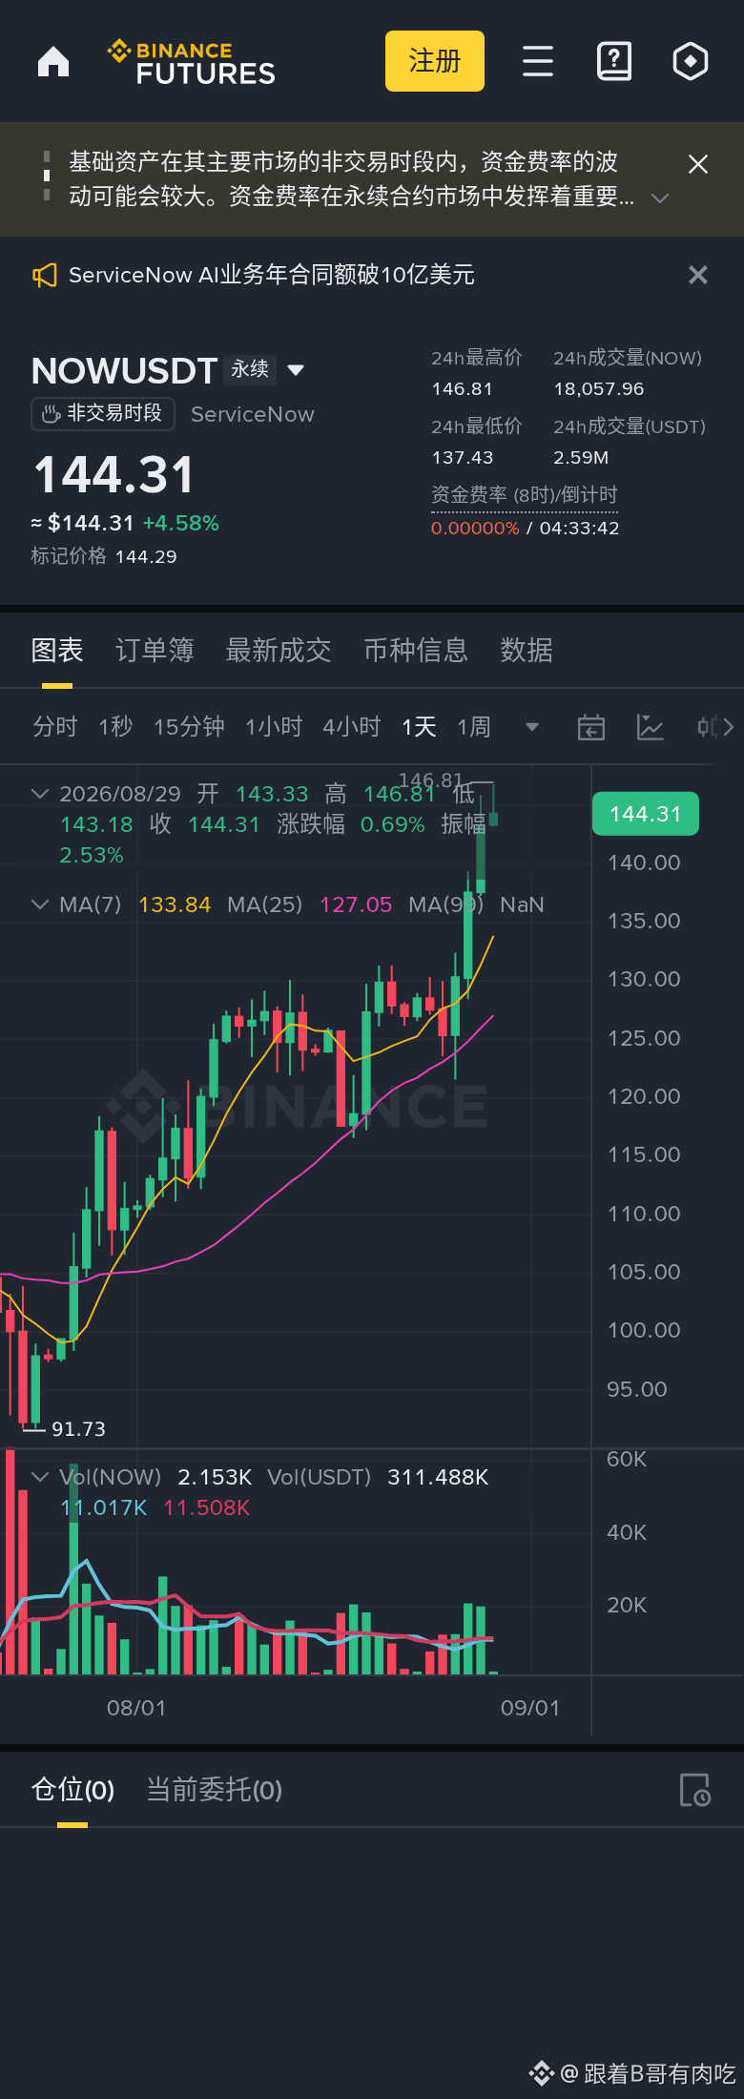
Task: Open the Binance Futures logo link
Action: coord(192,62)
